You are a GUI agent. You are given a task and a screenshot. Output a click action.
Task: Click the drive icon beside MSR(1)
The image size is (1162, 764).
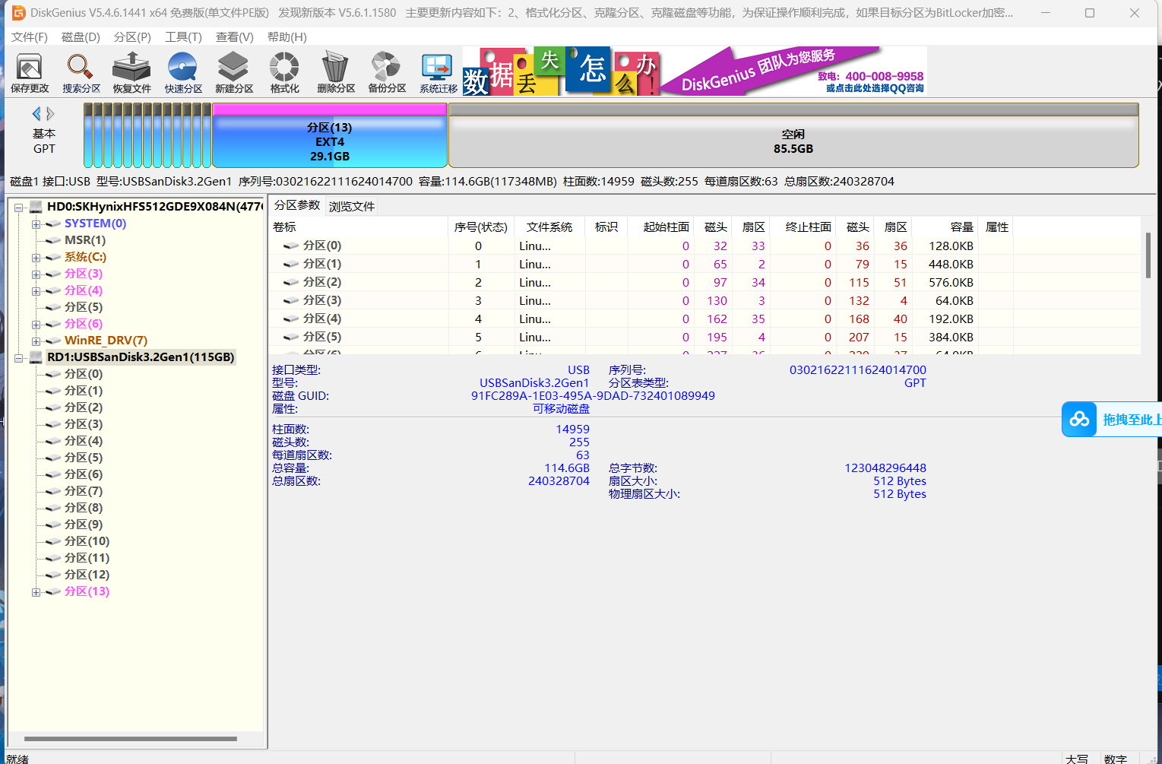(x=52, y=240)
